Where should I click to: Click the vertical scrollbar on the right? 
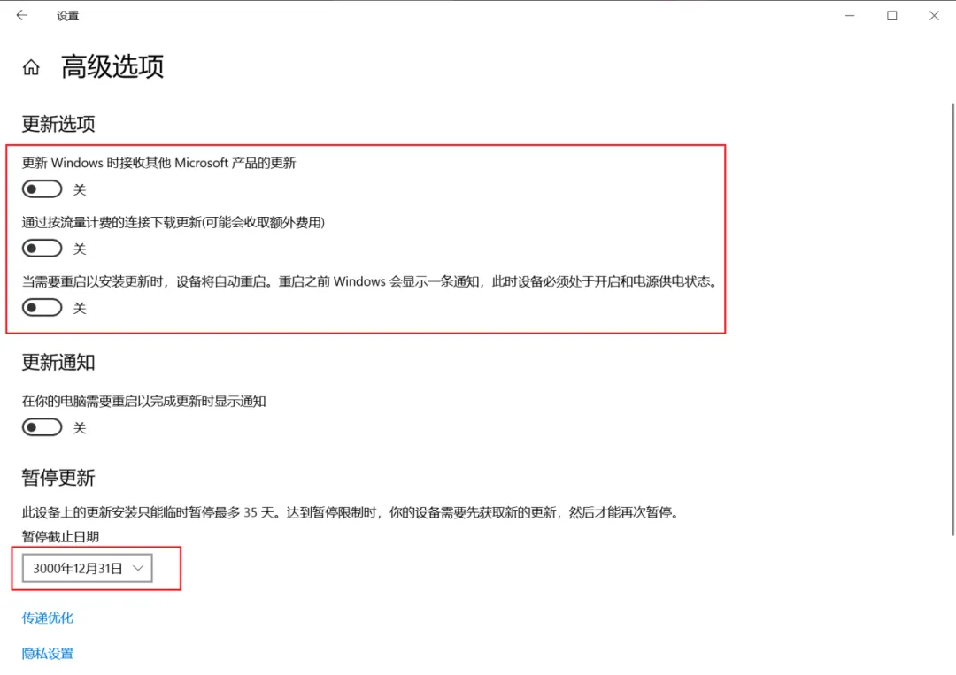[x=953, y=319]
